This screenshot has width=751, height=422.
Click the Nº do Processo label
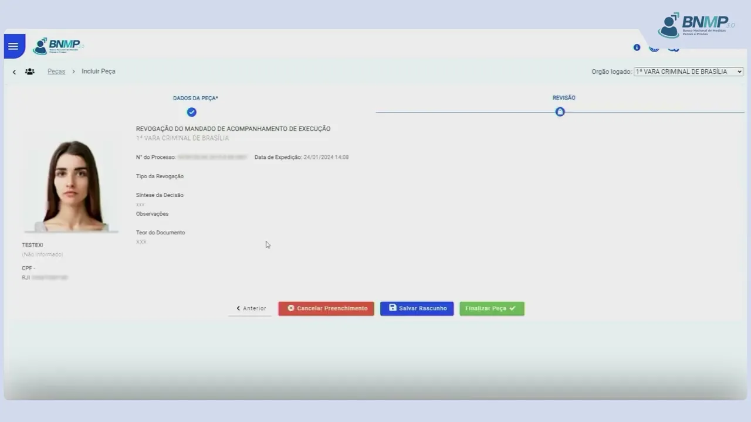pos(155,157)
